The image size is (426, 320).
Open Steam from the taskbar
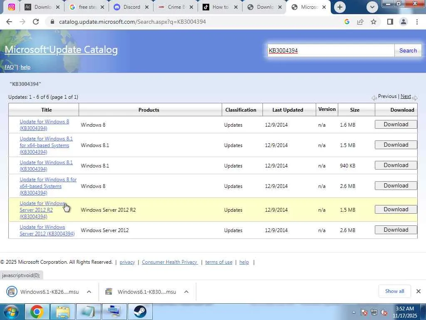pos(140,312)
